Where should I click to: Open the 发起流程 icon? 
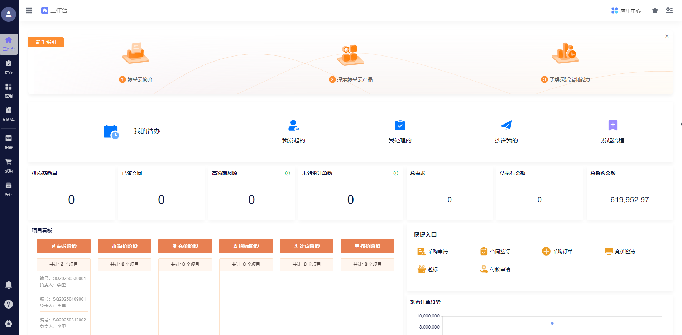(613, 125)
